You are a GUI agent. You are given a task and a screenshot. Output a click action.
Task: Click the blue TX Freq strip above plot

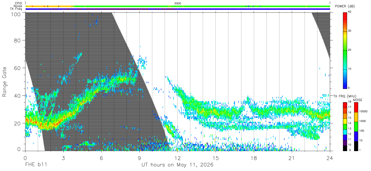[x=178, y=9]
